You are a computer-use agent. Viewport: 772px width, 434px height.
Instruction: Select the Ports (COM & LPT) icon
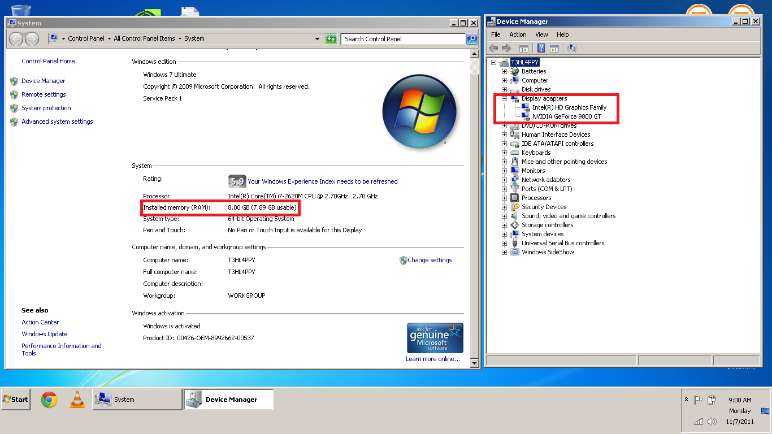(515, 189)
